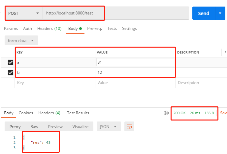
Task: Open the request Headers (10) tab
Action: pyautogui.click(x=49, y=29)
